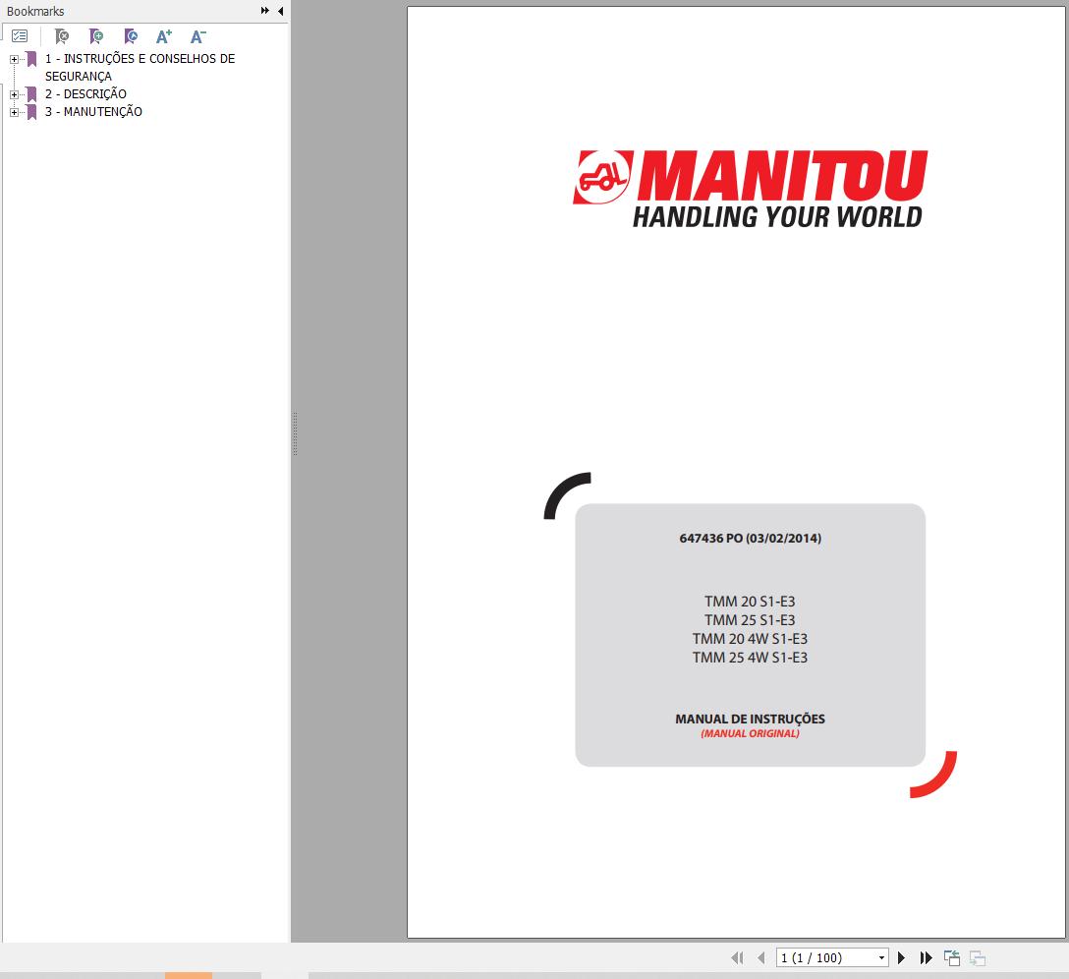This screenshot has width=1069, height=979.
Task: Open bookmark 2 - DESCRIÇÃO
Action: point(85,94)
